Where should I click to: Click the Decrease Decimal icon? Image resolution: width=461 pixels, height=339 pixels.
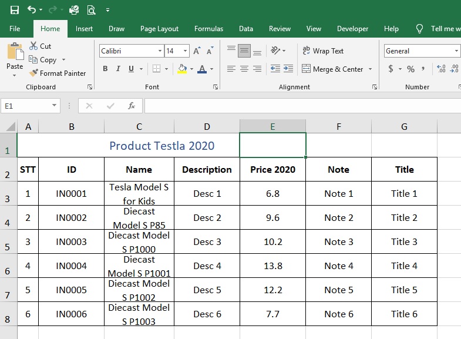(x=454, y=69)
